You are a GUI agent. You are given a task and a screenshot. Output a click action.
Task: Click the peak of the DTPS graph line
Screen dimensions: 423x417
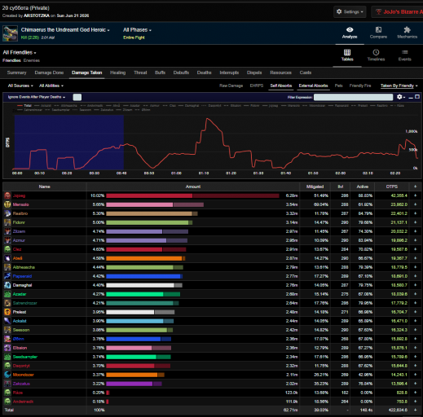click(x=207, y=118)
